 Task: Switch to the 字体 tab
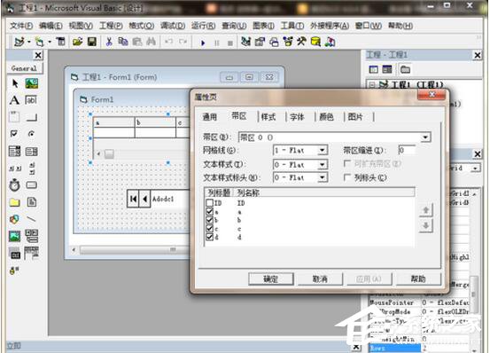297,117
